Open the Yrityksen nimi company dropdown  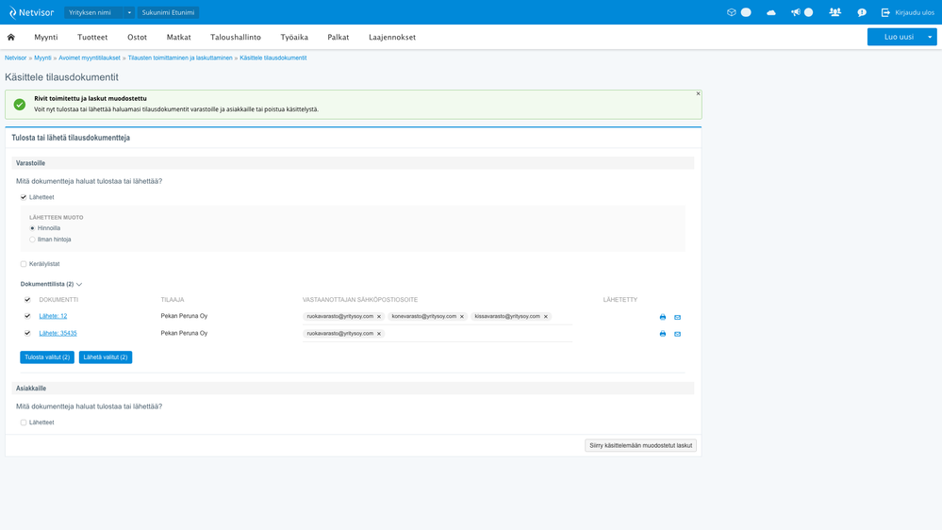[x=100, y=12]
